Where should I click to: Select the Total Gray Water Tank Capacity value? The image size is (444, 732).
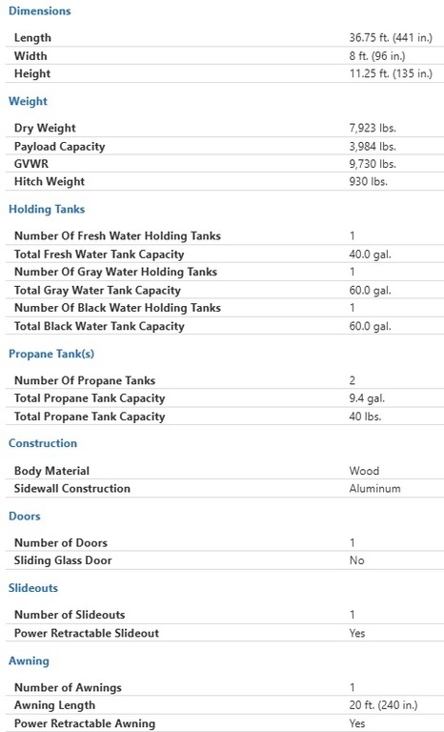(x=371, y=291)
